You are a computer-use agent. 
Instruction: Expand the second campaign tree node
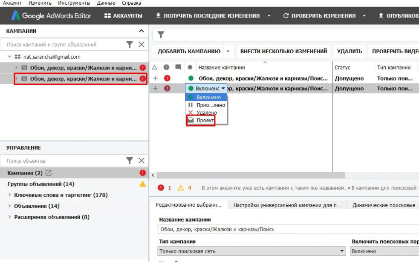[16, 78]
